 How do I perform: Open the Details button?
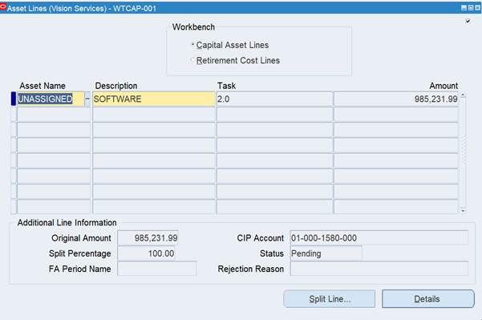[x=428, y=299]
